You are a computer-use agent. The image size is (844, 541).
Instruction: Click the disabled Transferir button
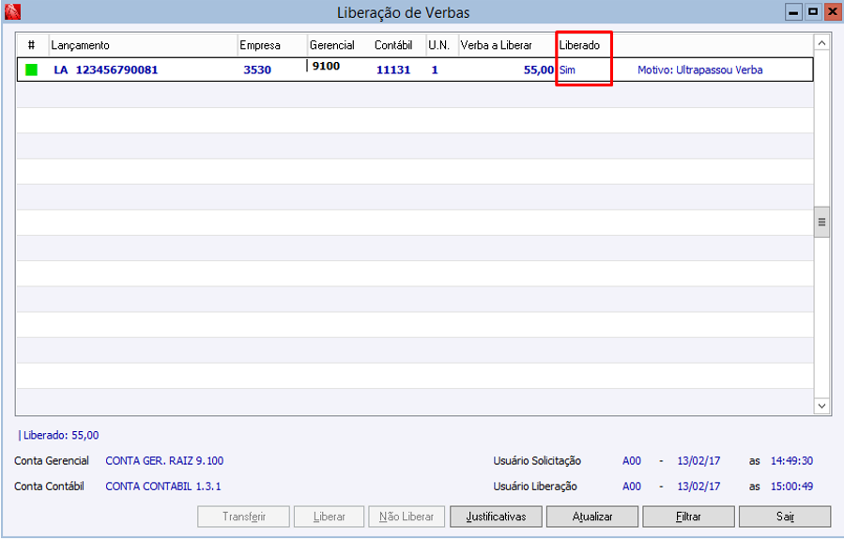(244, 517)
